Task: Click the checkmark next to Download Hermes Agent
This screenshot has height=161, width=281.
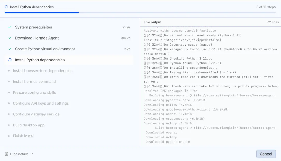Action: [10, 38]
